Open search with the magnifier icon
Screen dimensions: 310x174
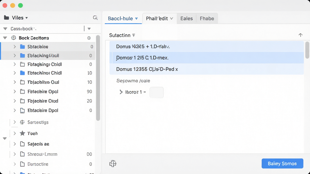click(x=95, y=18)
